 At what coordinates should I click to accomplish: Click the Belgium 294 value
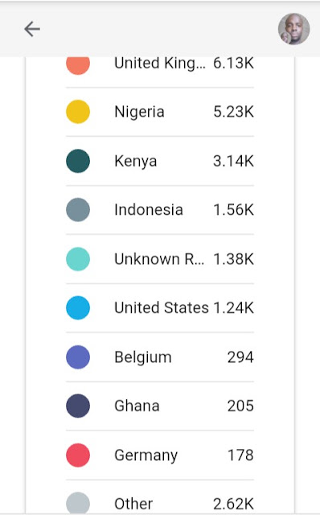240,357
